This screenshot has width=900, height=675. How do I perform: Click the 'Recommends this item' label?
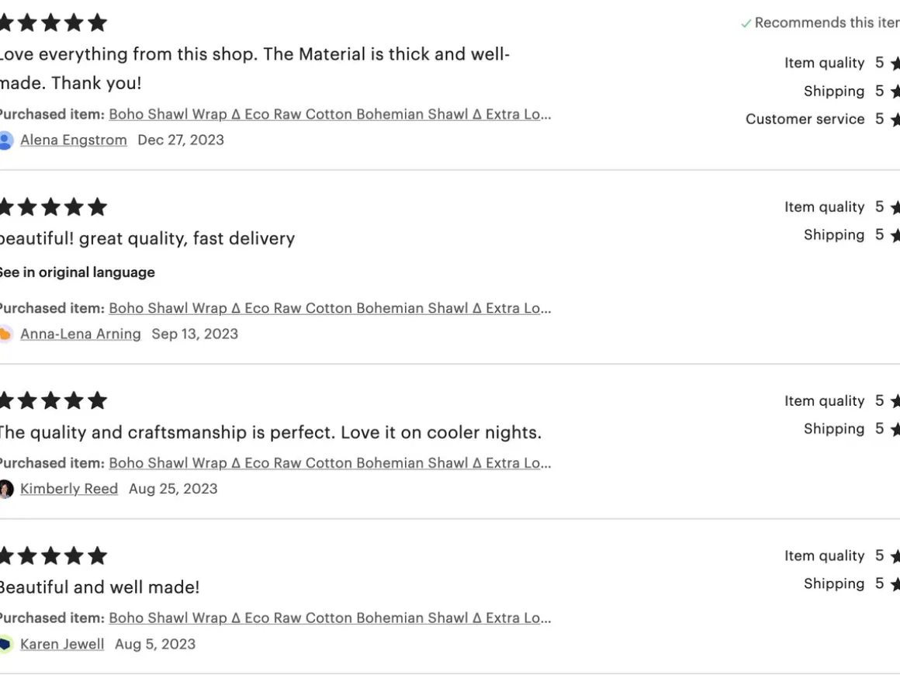826,23
